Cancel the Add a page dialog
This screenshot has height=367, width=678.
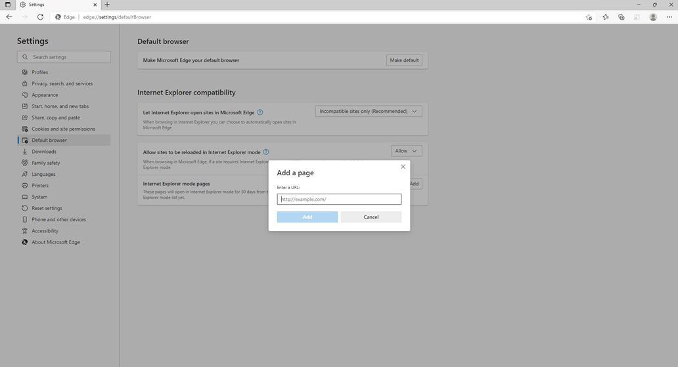coord(371,217)
